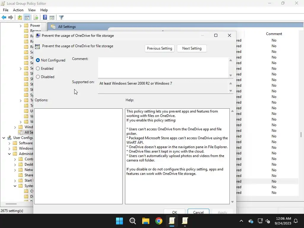
Task: Click the Back arrow toolbar icon
Action: click(x=4, y=18)
